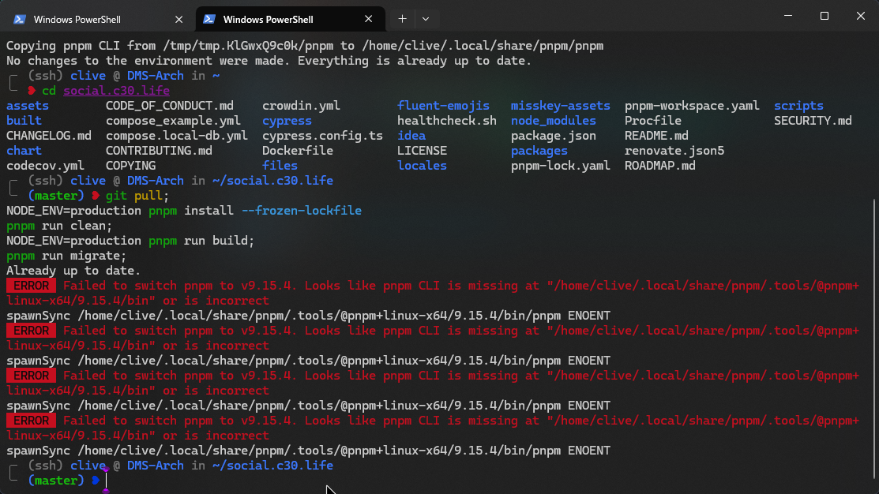This screenshot has width=879, height=494.
Task: Click the Dockerfile entry in the listing
Action: click(297, 151)
